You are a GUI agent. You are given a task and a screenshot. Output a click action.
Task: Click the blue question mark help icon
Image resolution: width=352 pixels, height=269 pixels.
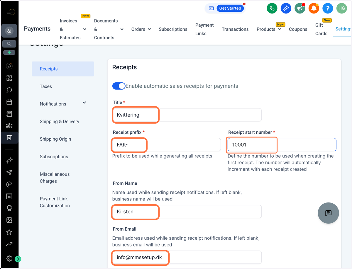click(x=328, y=8)
